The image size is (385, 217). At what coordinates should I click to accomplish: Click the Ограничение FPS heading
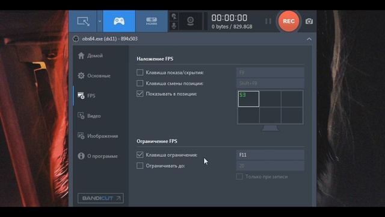click(157, 141)
